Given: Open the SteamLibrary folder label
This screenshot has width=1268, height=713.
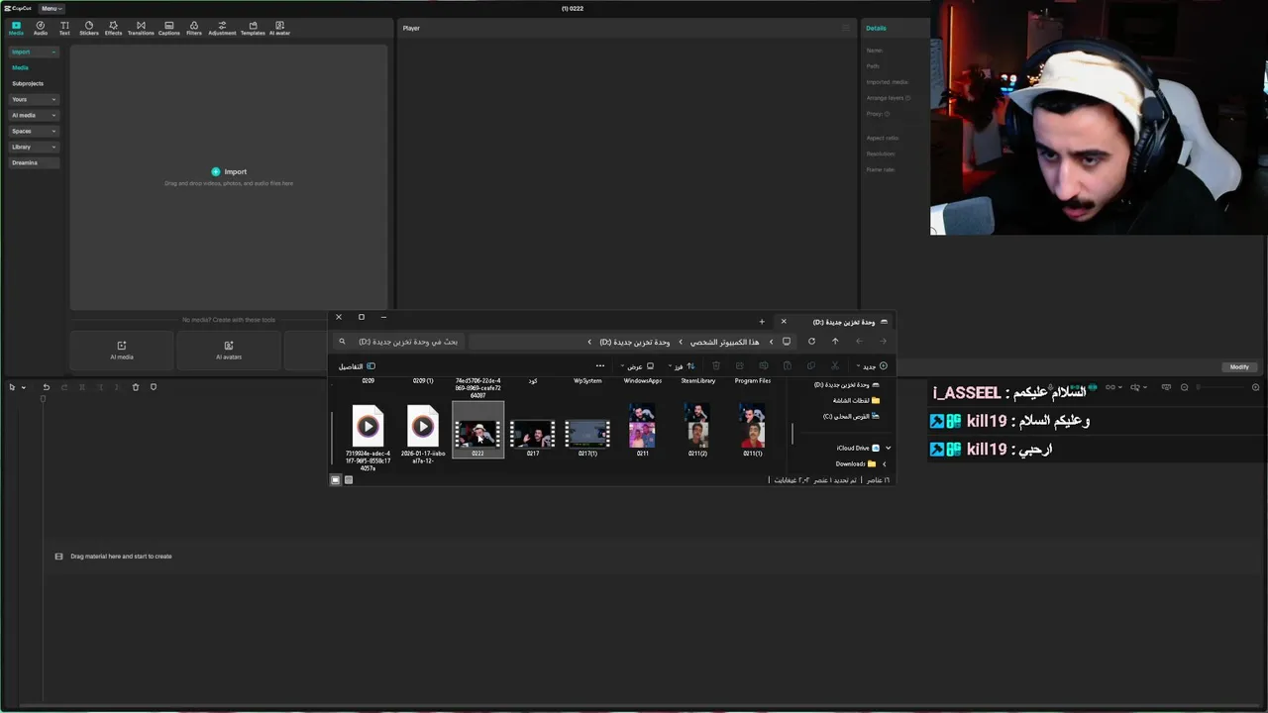Looking at the screenshot, I should 697,380.
